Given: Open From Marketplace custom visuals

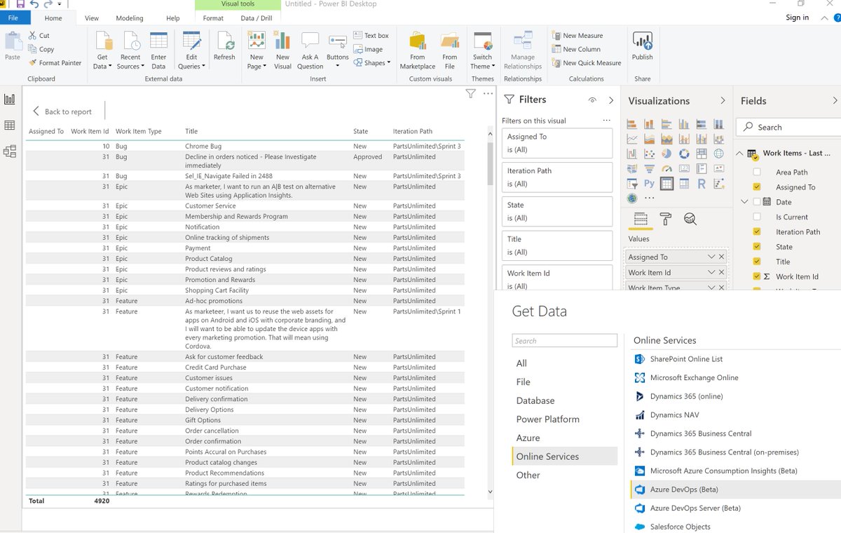Looking at the screenshot, I should [418, 50].
